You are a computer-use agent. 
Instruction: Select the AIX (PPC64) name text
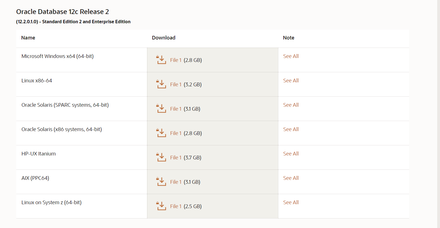[35, 178]
